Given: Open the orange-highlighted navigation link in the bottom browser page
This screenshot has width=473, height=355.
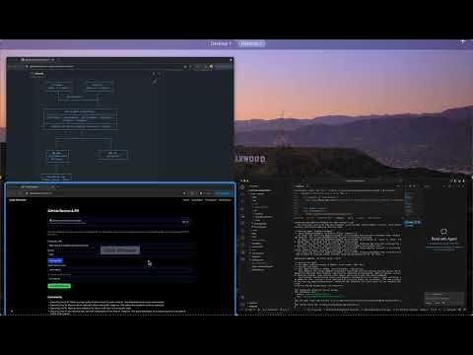Looking at the screenshot, I should coord(225,200).
